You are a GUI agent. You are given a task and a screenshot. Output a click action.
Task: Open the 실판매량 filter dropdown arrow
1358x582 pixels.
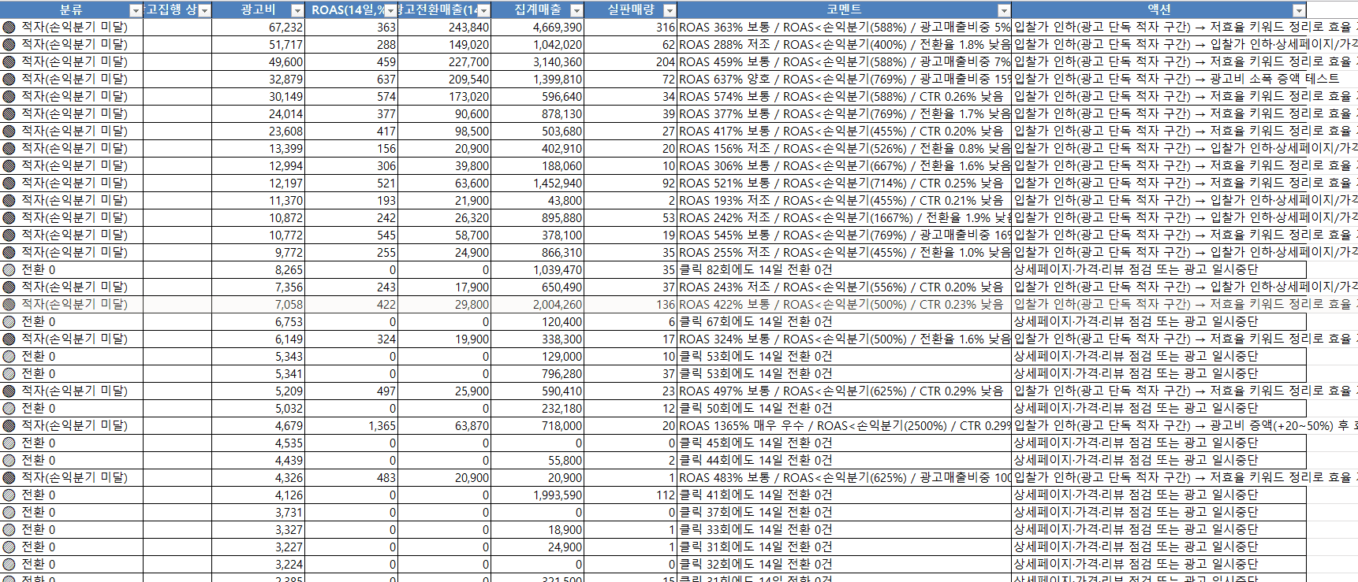pyautogui.click(x=670, y=10)
